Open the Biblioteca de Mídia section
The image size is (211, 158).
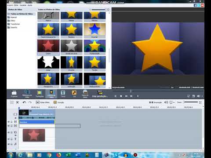pos(27,94)
